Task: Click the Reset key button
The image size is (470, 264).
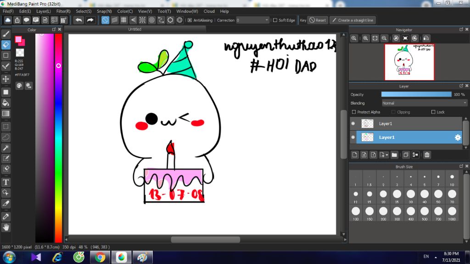Action: (x=318, y=20)
